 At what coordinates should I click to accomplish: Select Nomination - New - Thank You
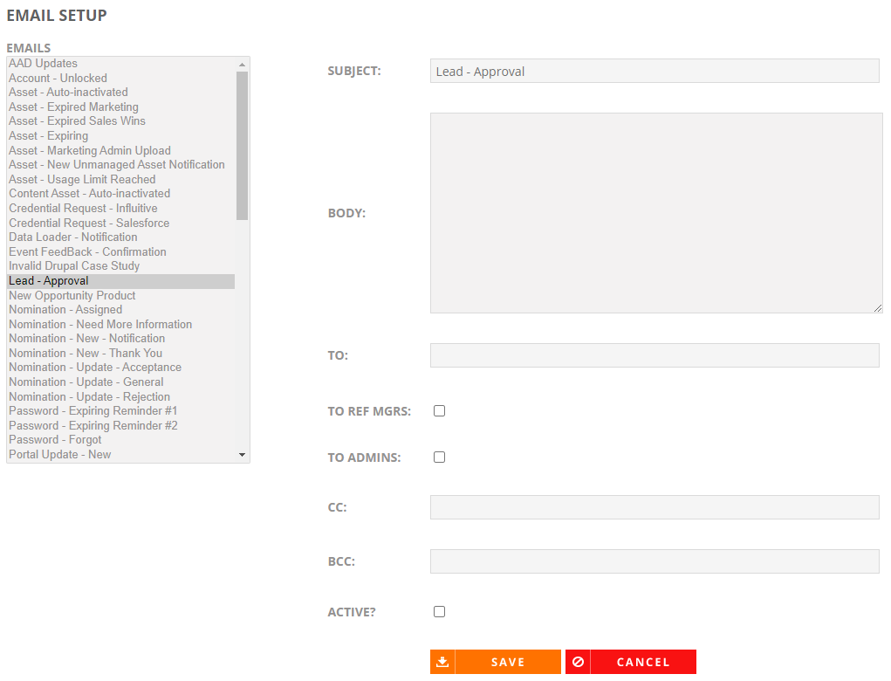[121, 353]
